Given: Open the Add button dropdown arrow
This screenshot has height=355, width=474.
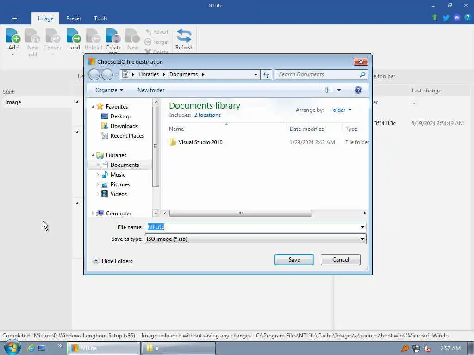Looking at the screenshot, I should (13, 54).
